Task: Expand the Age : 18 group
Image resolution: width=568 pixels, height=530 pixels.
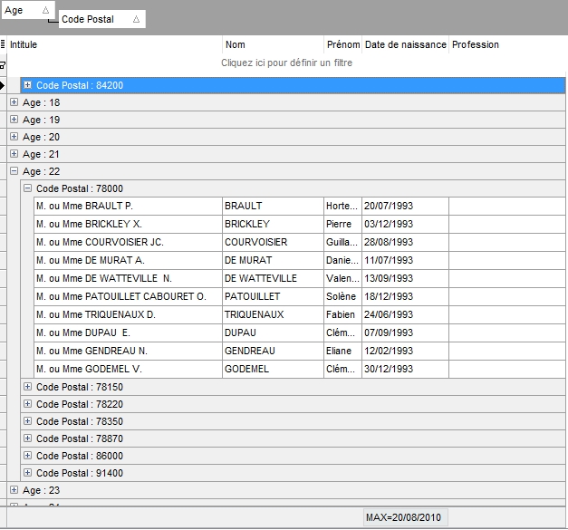Action: click(x=14, y=102)
